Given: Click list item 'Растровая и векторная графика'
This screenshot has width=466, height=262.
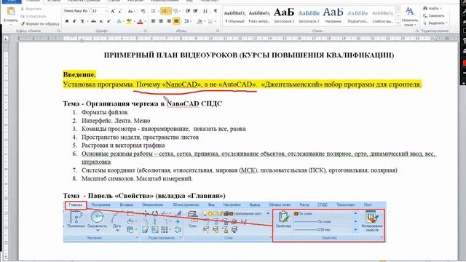Looking at the screenshot, I should 123,146.
